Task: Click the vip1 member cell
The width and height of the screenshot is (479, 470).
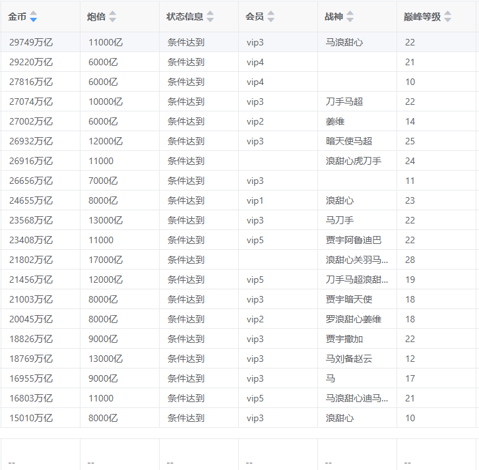Action: click(255, 200)
